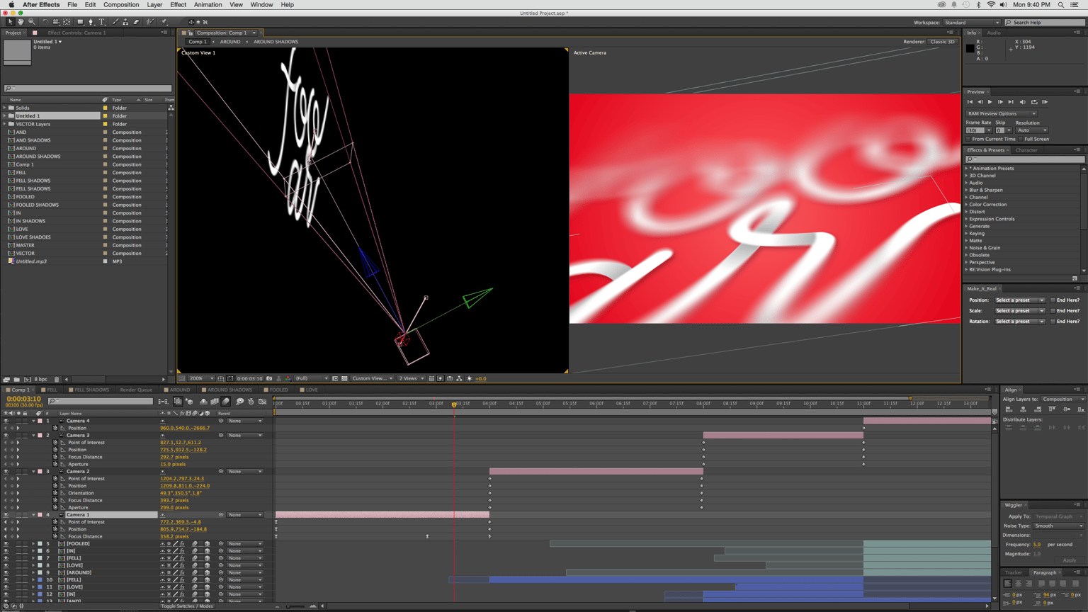Tick the Scale End Here checkbox
The image size is (1088, 612).
[x=1053, y=311]
